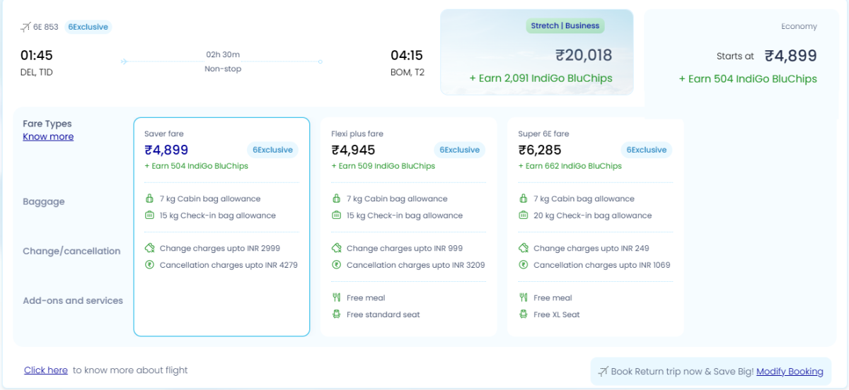849x390 pixels.
Task: Click here to know more about flight
Action: 46,370
